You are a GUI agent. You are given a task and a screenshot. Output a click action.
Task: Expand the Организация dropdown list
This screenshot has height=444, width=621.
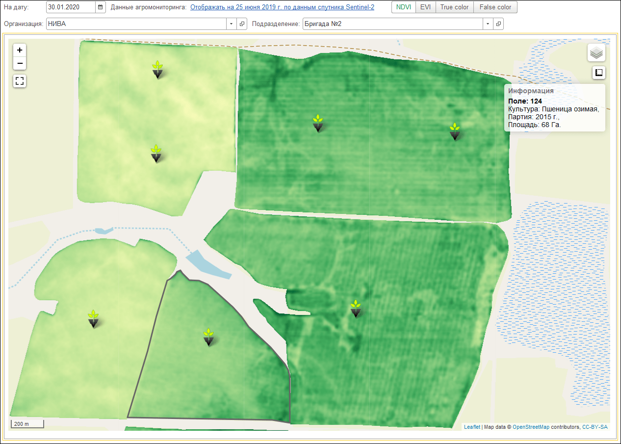pos(231,24)
